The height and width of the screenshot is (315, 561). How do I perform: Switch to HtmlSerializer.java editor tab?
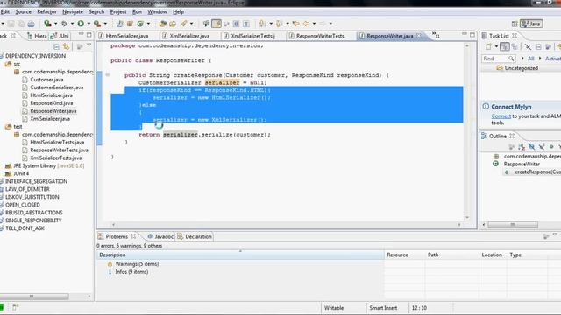[x=126, y=36]
